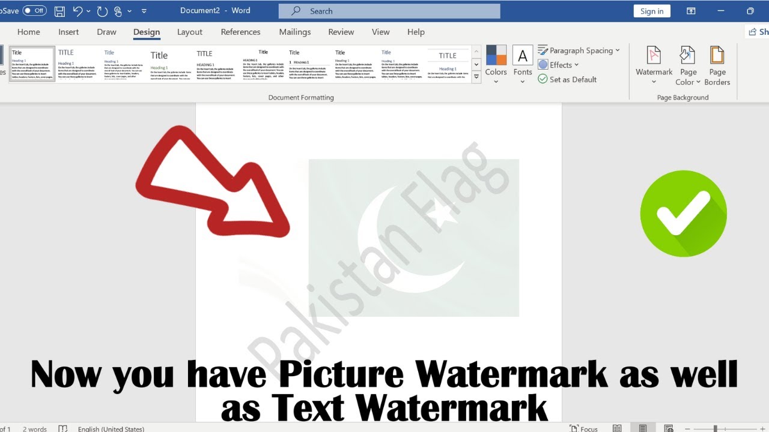
Task: Click the Effects circle icon
Action: click(543, 65)
